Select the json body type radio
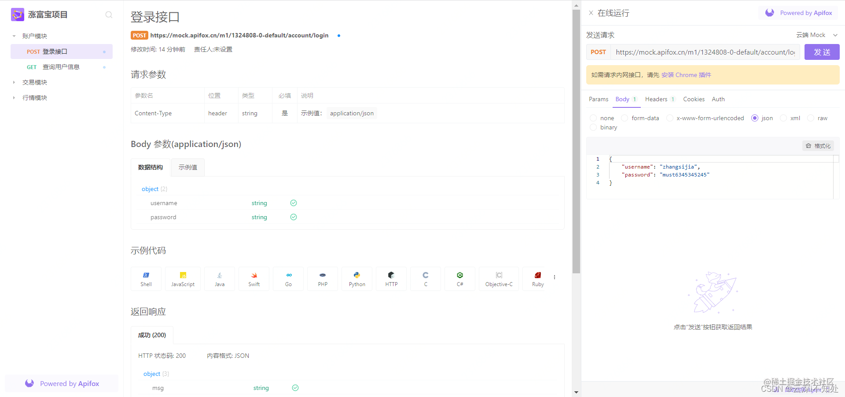845x397 pixels. 755,118
